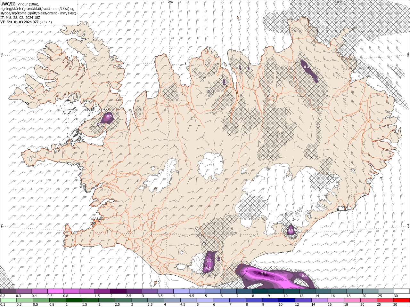Select the magenta 1.5 swatch in the top legend row
The height and width of the screenshot is (307, 410).
coord(102,291)
